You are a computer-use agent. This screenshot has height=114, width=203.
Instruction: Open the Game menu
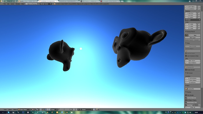pyautogui.click(x=12, y=4)
